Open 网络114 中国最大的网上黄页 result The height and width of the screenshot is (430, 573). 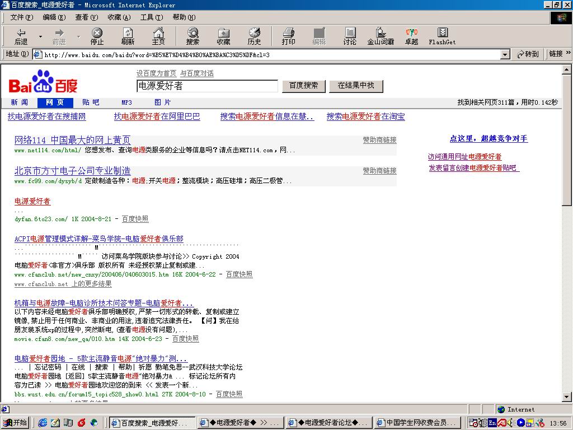coord(72,140)
